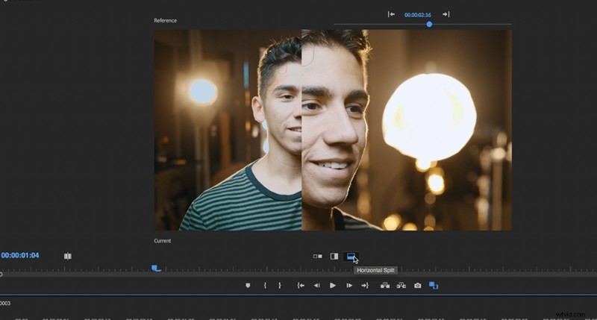Add a marker with the shield icon
Image resolution: width=597 pixels, height=320 pixels.
248,286
